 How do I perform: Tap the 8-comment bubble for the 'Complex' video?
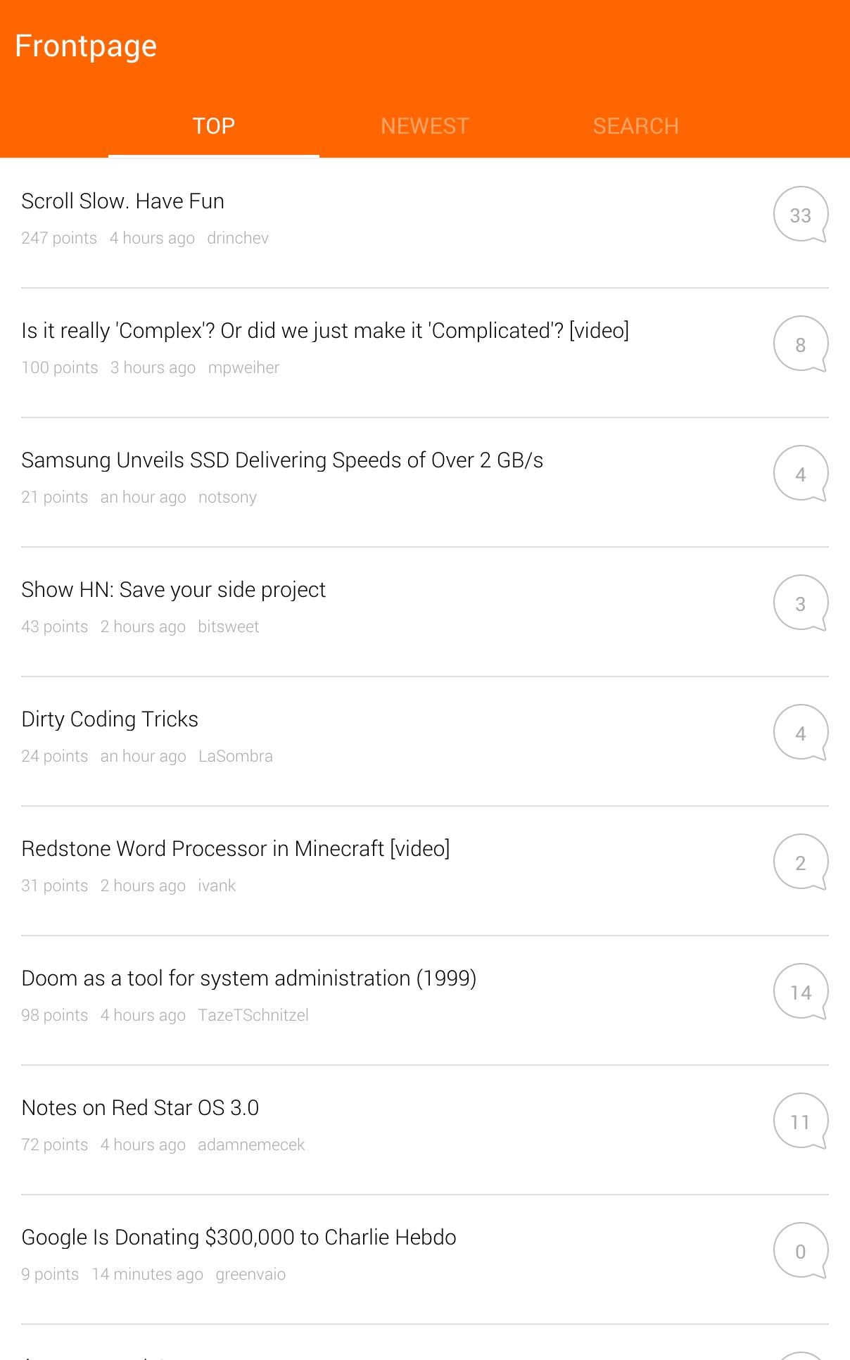coord(800,344)
